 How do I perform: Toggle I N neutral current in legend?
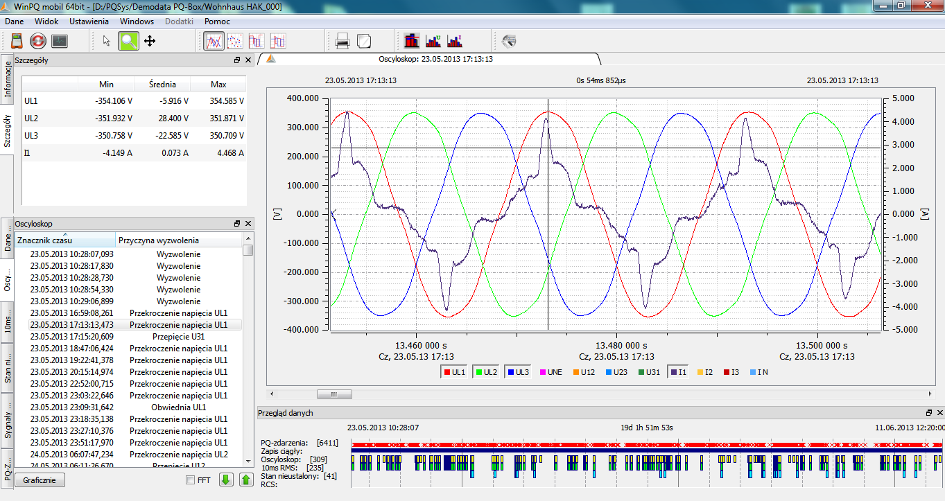click(x=758, y=372)
